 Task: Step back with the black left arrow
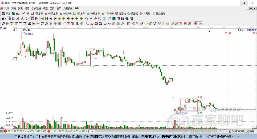point(51,19)
